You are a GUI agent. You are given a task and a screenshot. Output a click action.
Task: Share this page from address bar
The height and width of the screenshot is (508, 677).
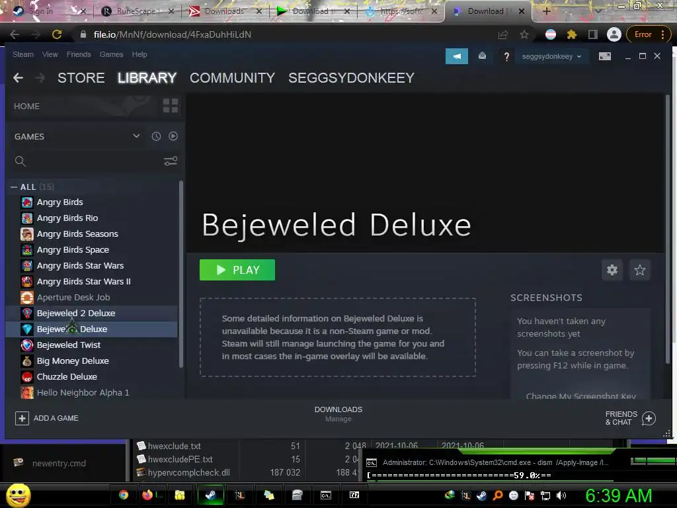pos(503,34)
